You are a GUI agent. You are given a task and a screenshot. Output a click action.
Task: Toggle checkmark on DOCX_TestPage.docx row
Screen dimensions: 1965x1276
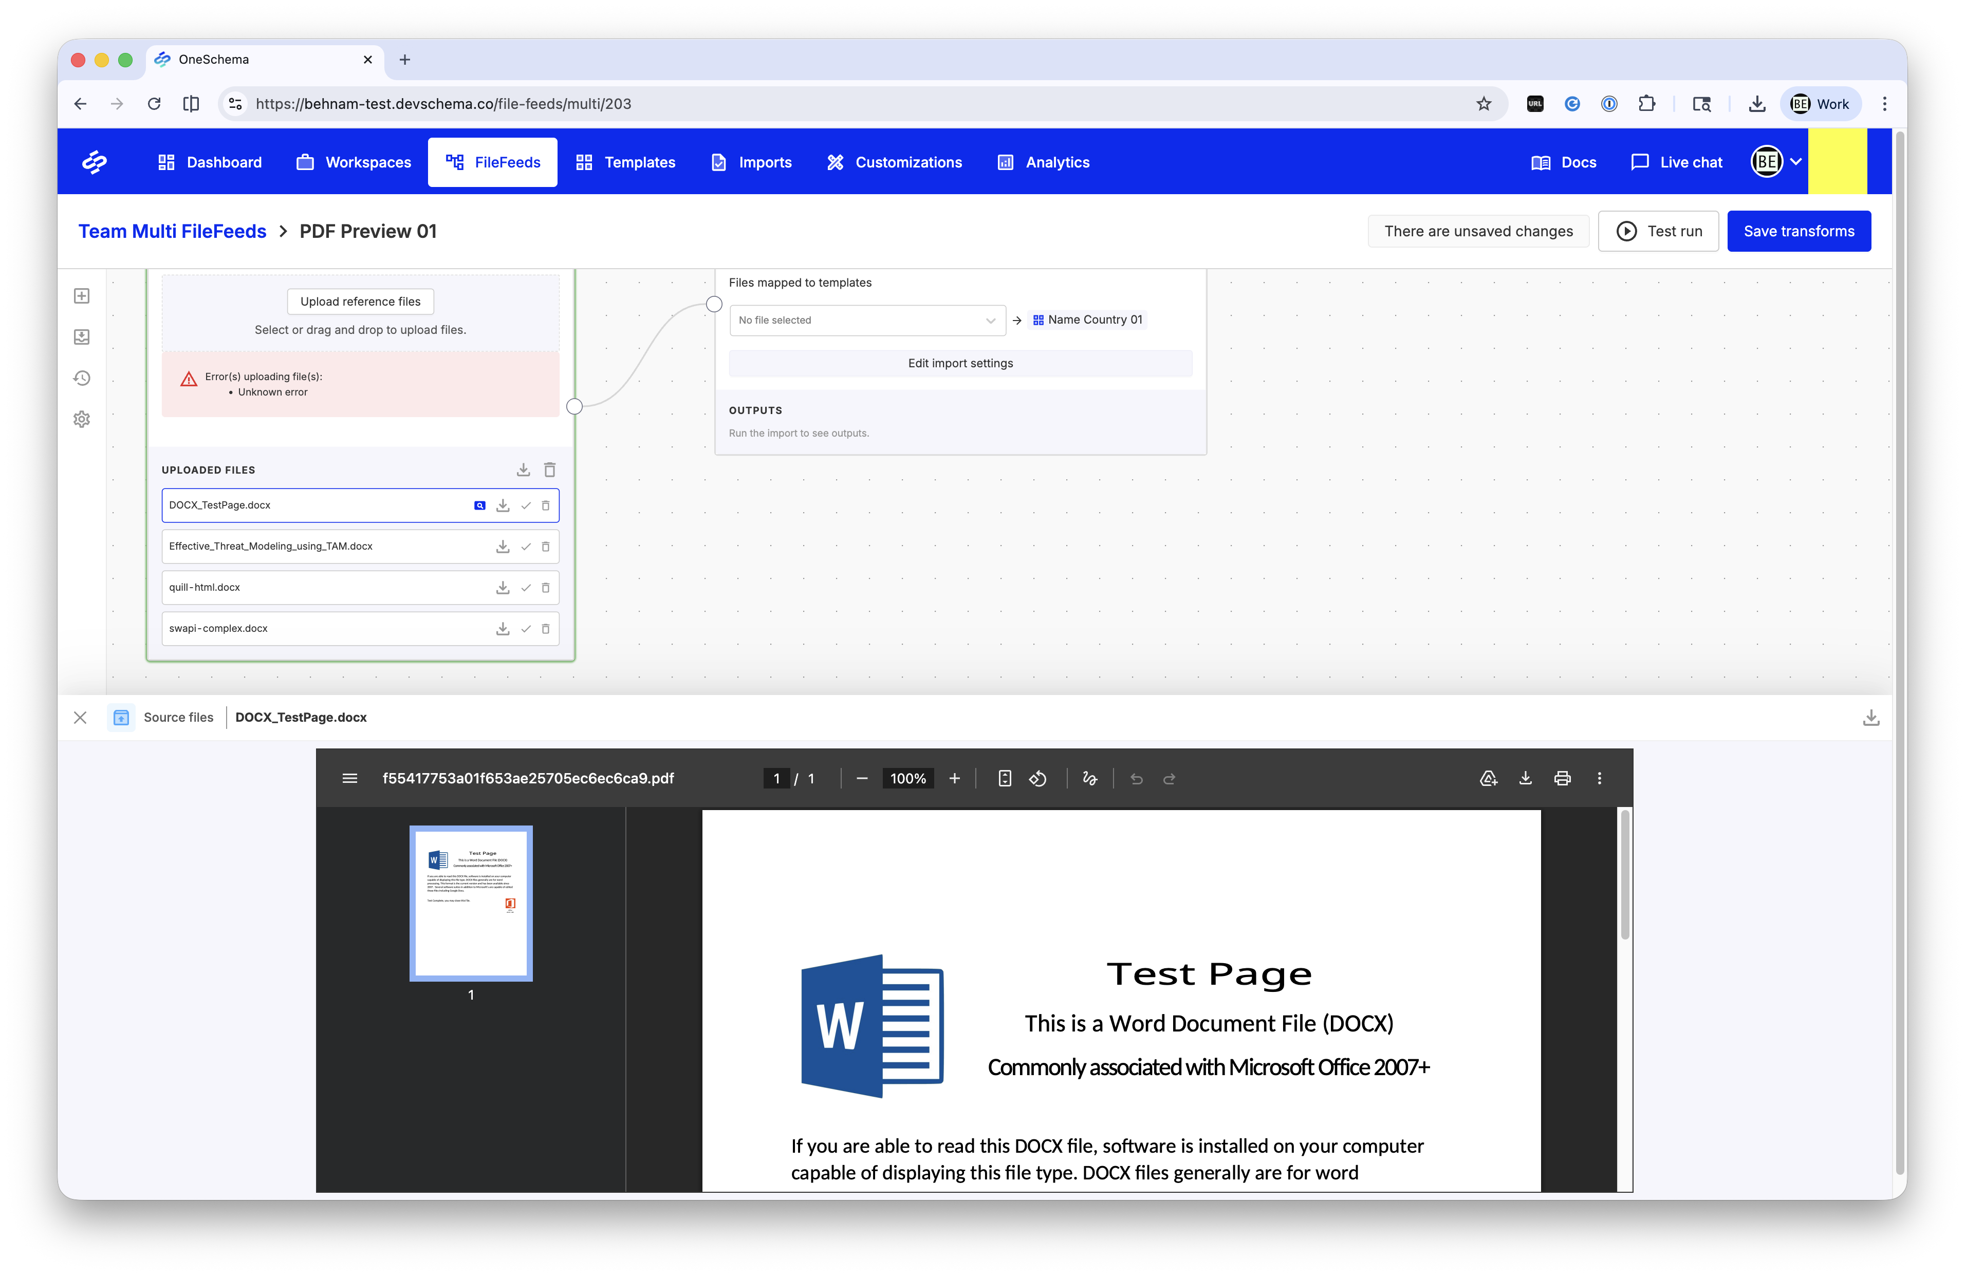(526, 505)
